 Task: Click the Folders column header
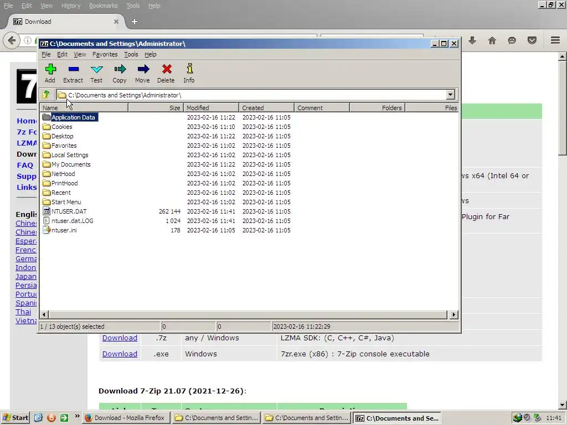pyautogui.click(x=377, y=108)
